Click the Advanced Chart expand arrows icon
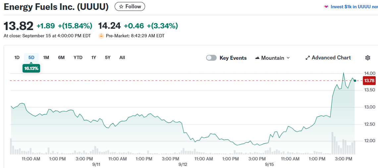This screenshot has width=378, height=168. point(308,58)
